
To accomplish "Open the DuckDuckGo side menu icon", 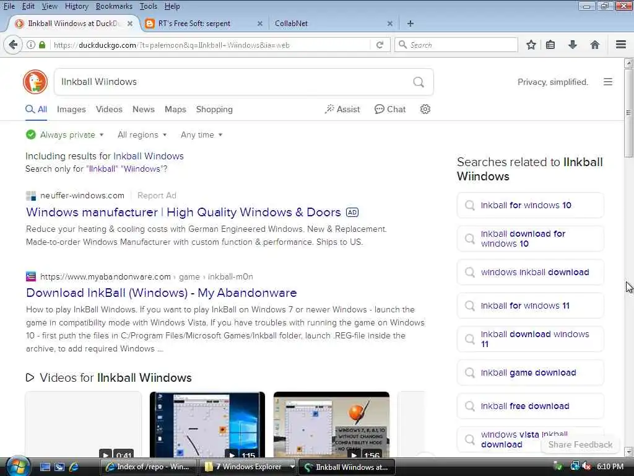I will (608, 82).
